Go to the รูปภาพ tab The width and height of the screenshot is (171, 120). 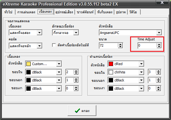pyautogui.click(x=121, y=12)
